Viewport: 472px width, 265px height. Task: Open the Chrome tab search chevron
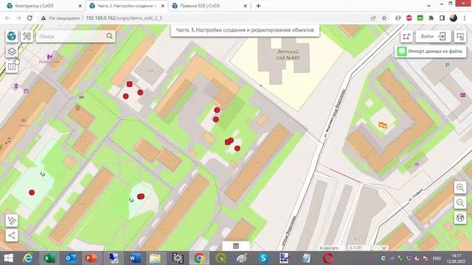tap(428, 6)
